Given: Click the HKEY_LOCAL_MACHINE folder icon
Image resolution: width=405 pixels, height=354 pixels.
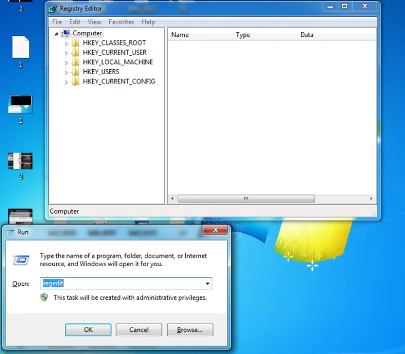Looking at the screenshot, I should [74, 62].
